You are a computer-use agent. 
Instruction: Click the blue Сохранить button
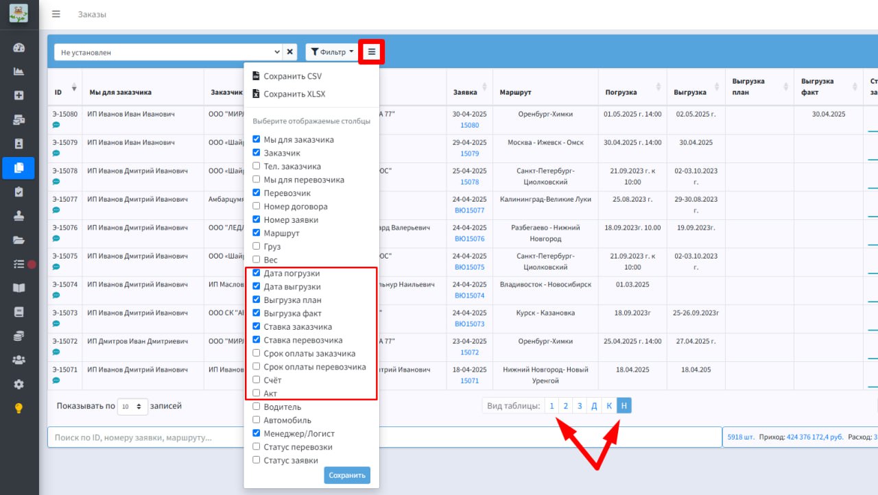point(347,475)
